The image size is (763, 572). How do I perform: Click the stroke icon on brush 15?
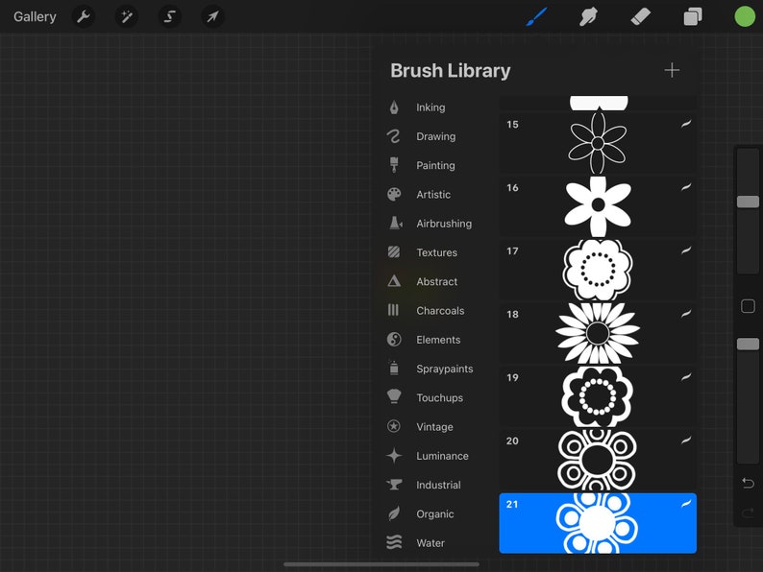(685, 124)
